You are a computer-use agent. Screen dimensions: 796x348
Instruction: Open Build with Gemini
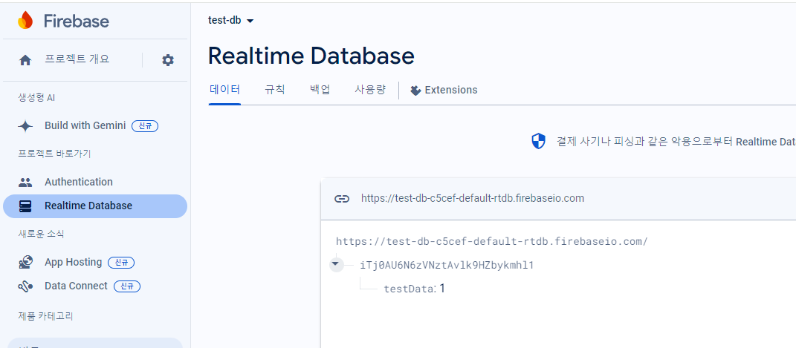[85, 125]
